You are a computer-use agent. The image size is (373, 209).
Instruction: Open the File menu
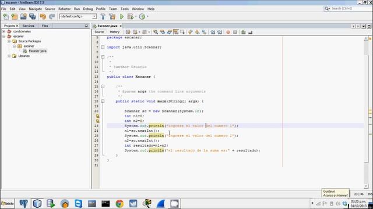pos(4,9)
